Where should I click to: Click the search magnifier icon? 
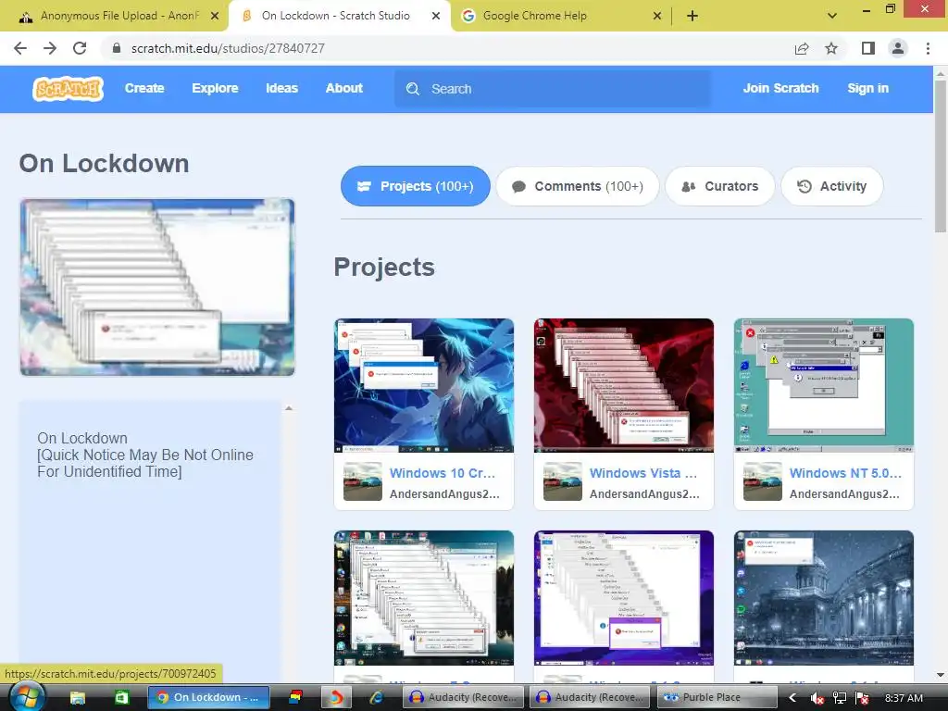[413, 89]
